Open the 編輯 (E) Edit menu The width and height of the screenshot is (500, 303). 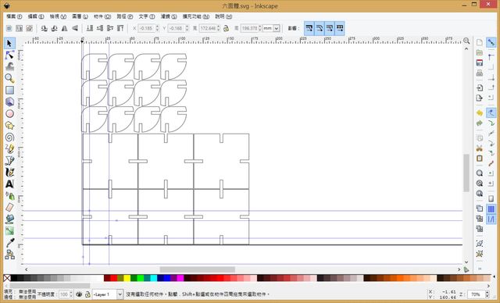(x=36, y=16)
